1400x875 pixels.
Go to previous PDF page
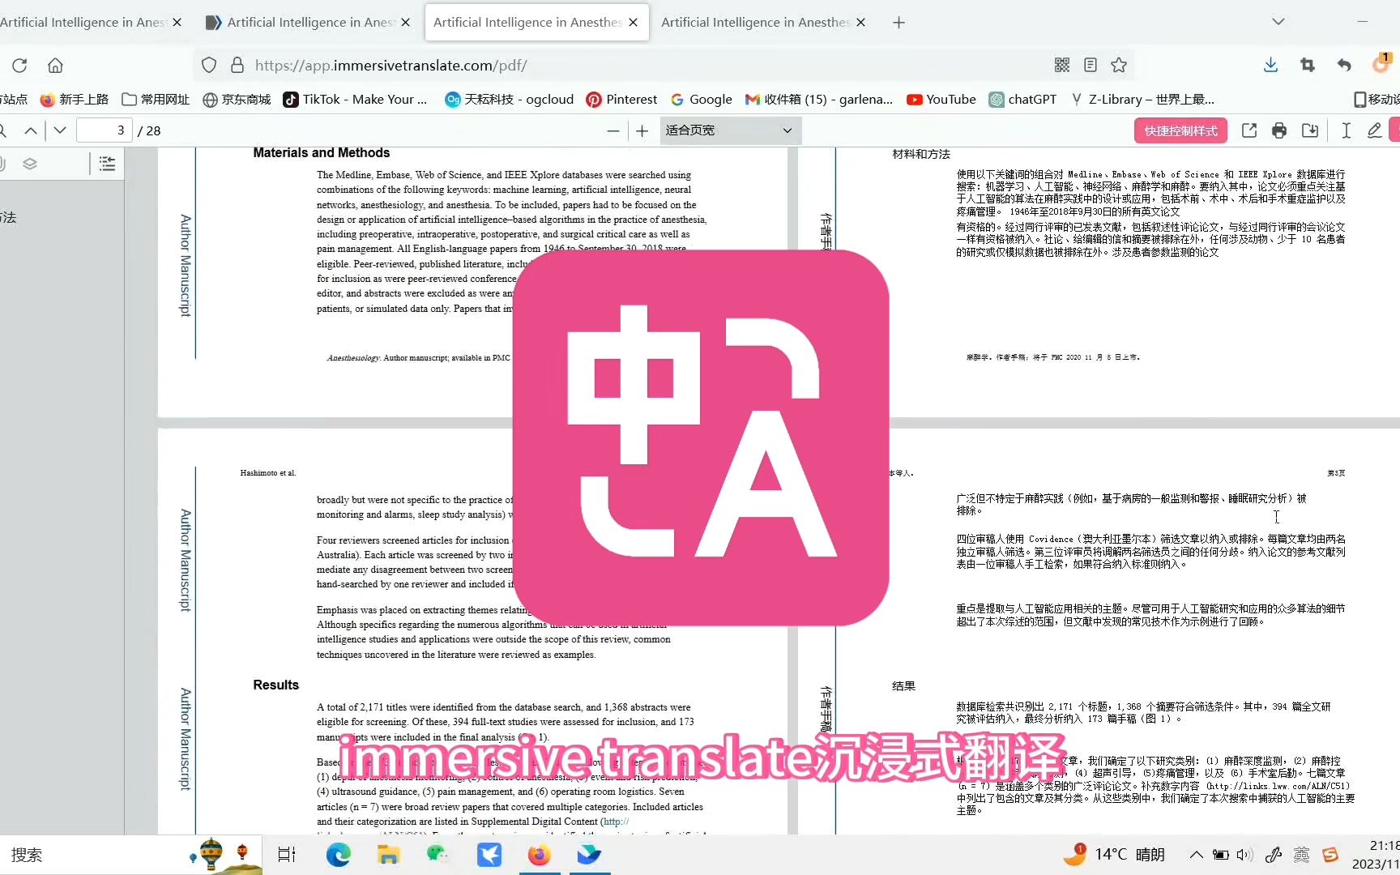coord(31,130)
